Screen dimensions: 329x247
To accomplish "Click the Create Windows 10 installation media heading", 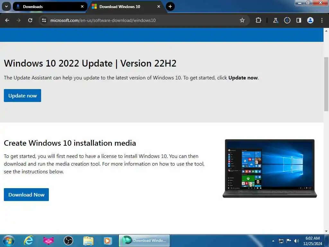I will 70,143.
